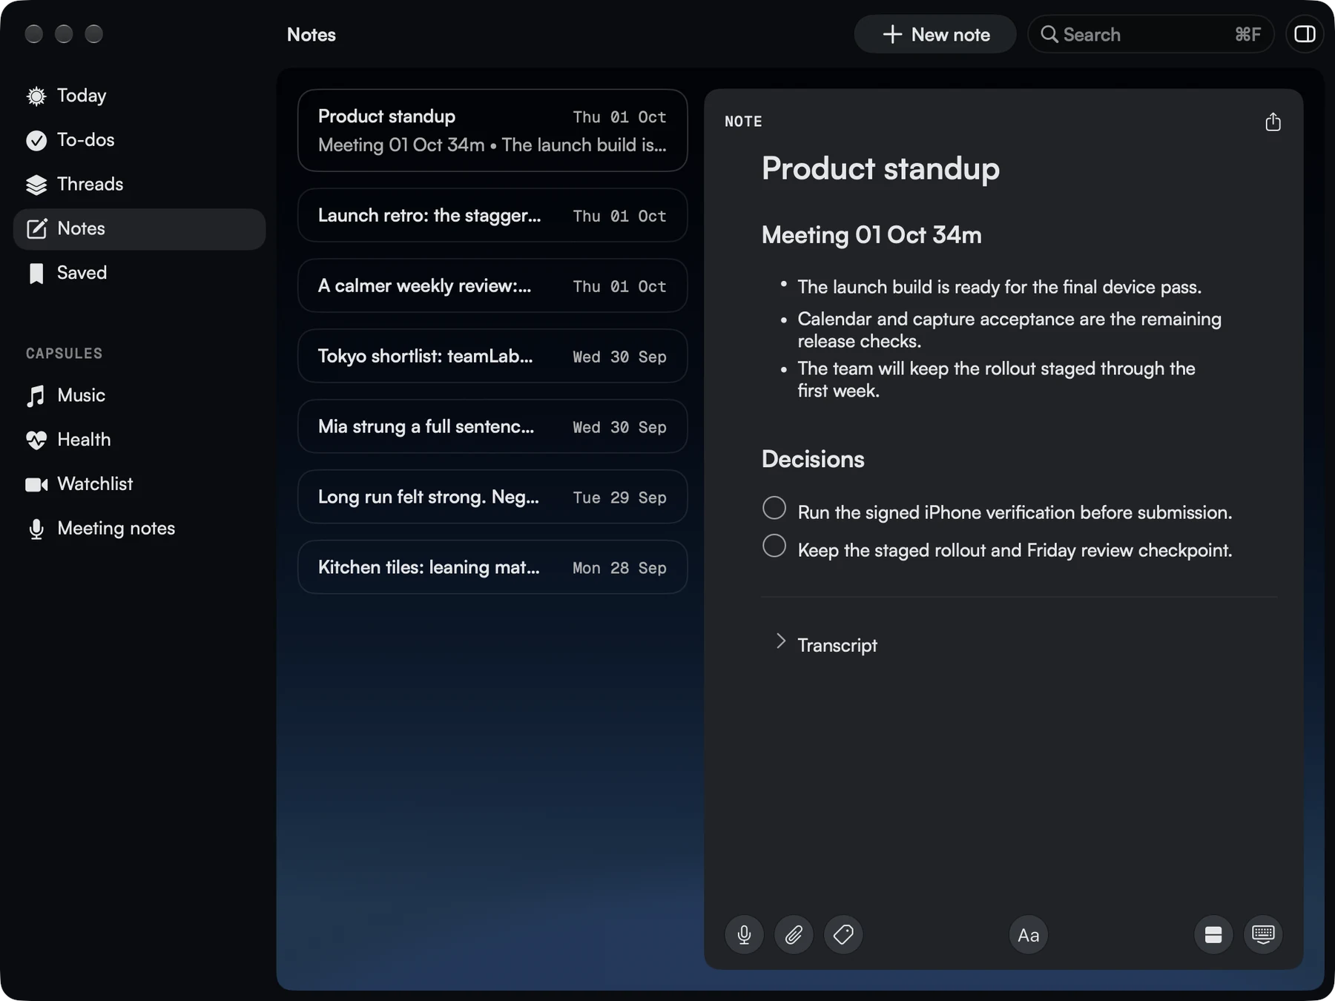The width and height of the screenshot is (1335, 1001).
Task: Open the 'A calmer weekly review' note
Action: [x=492, y=286]
